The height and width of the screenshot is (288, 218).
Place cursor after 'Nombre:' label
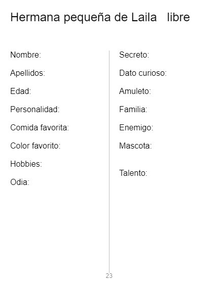42,55
